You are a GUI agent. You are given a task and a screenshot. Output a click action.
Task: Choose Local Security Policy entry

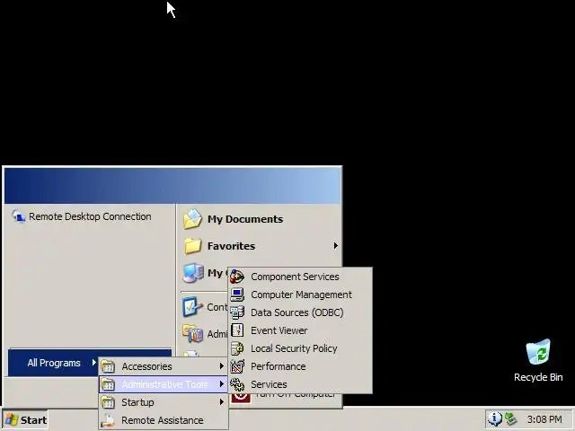pyautogui.click(x=300, y=348)
